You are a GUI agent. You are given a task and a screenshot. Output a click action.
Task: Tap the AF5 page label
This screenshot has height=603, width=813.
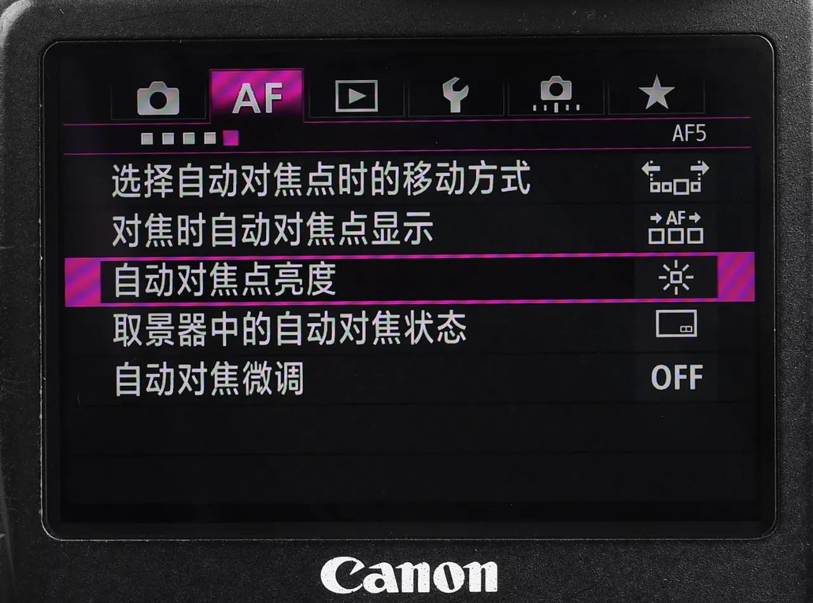point(689,135)
